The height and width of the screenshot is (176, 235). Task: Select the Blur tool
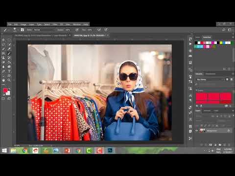[3, 67]
